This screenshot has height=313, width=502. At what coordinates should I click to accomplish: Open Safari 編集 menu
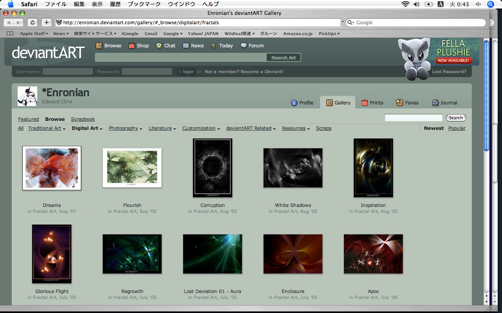[79, 4]
